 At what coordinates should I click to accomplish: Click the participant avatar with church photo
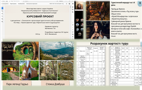coord(77,25)
